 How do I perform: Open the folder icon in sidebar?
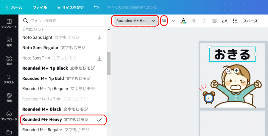(9, 132)
